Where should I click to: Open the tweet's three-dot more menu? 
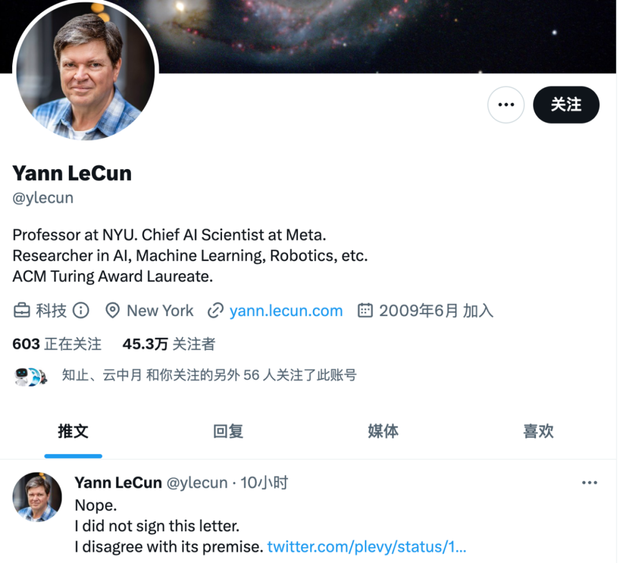click(589, 483)
